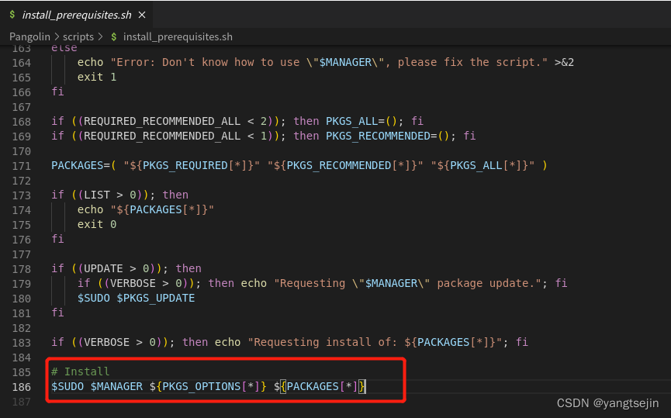
Task: Click "# Install" comment line
Action: pos(80,371)
